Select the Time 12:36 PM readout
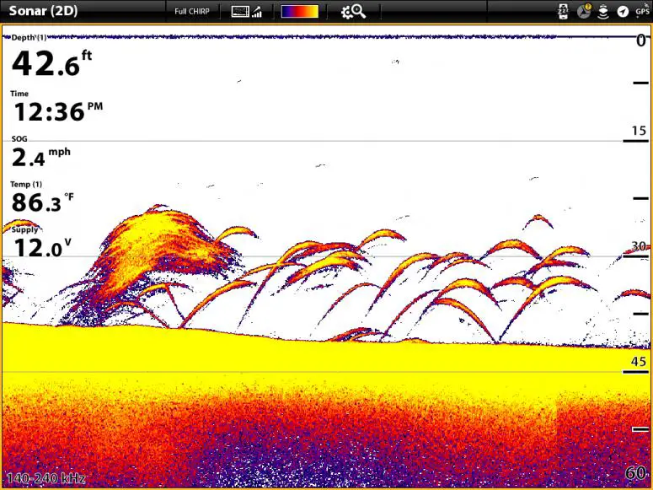Image resolution: width=653 pixels, height=490 pixels. coord(57,107)
